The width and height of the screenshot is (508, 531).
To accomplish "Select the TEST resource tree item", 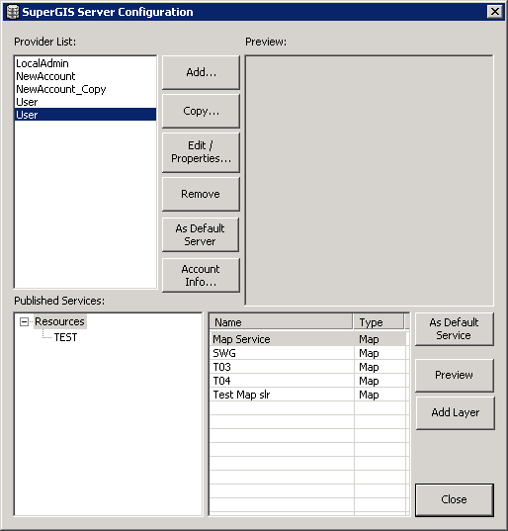I will (65, 337).
